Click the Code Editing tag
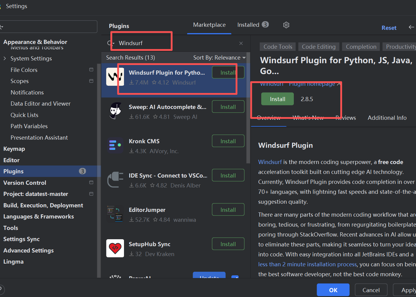The image size is (416, 297). pyautogui.click(x=319, y=47)
